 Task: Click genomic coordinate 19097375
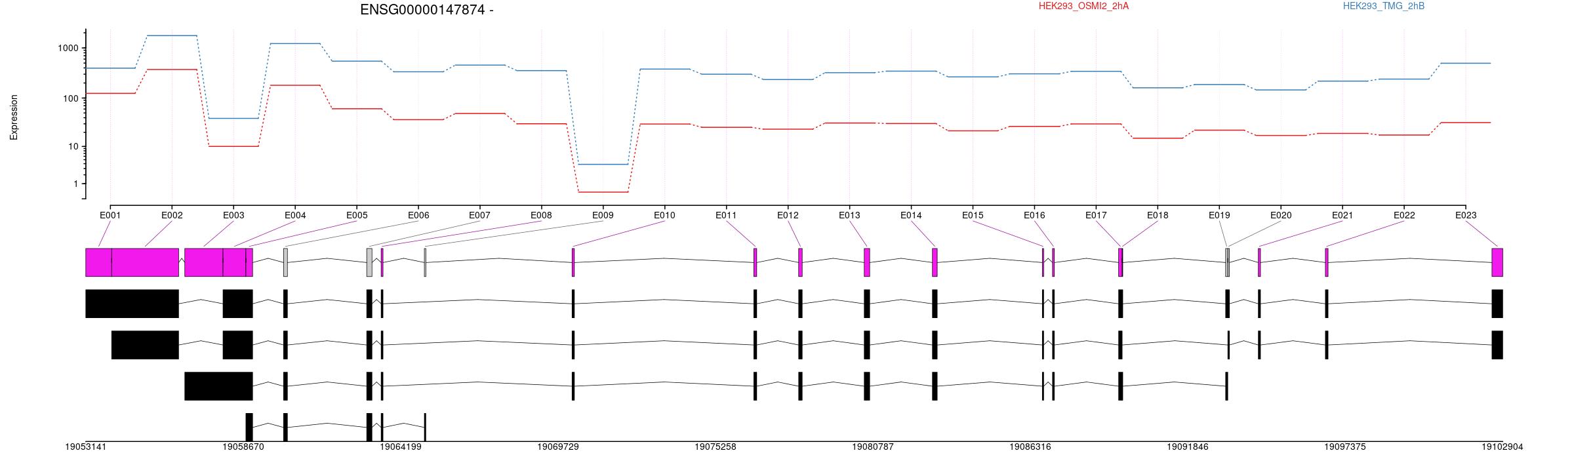1345,447
